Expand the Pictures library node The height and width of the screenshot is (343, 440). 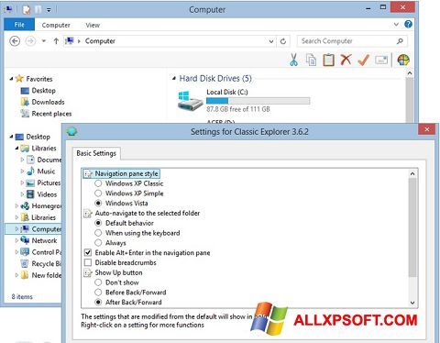coord(22,183)
